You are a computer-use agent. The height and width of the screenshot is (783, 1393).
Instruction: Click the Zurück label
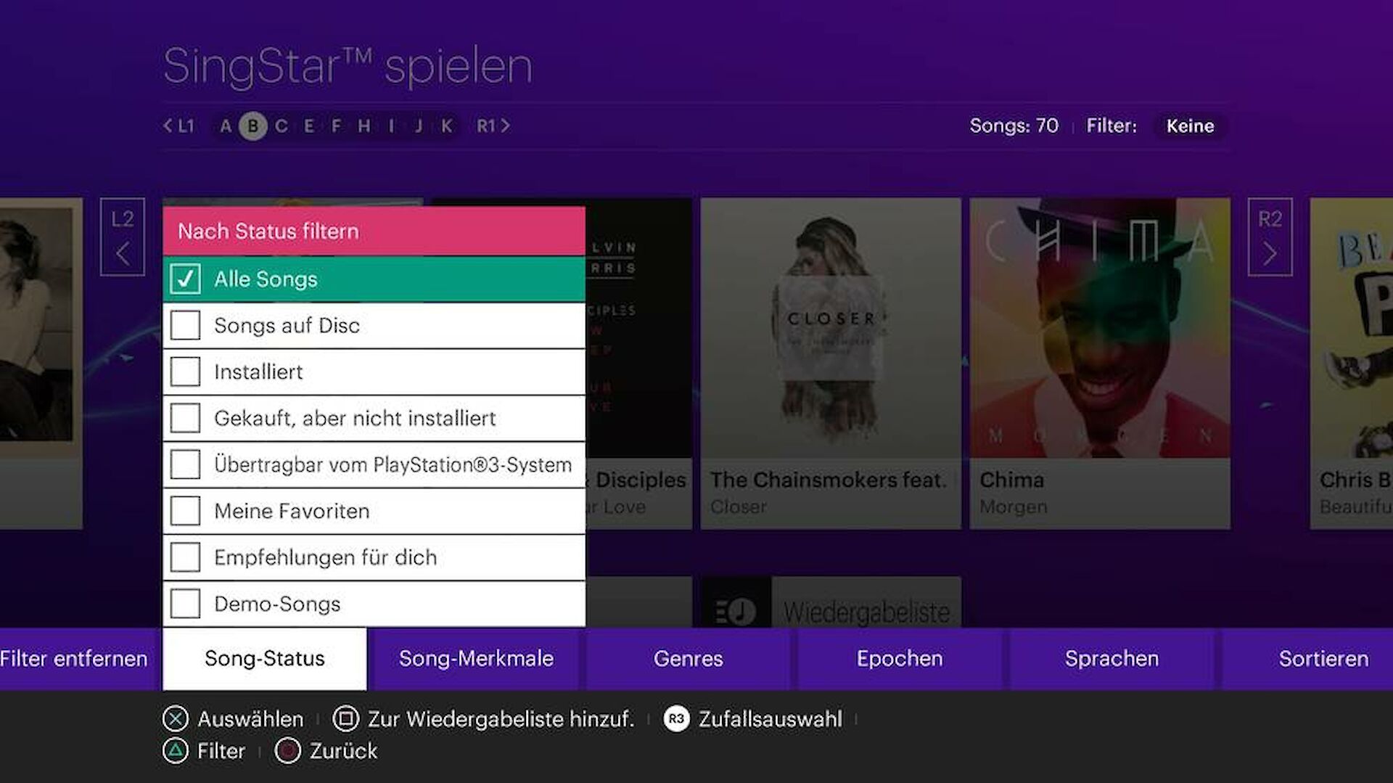pyautogui.click(x=343, y=751)
